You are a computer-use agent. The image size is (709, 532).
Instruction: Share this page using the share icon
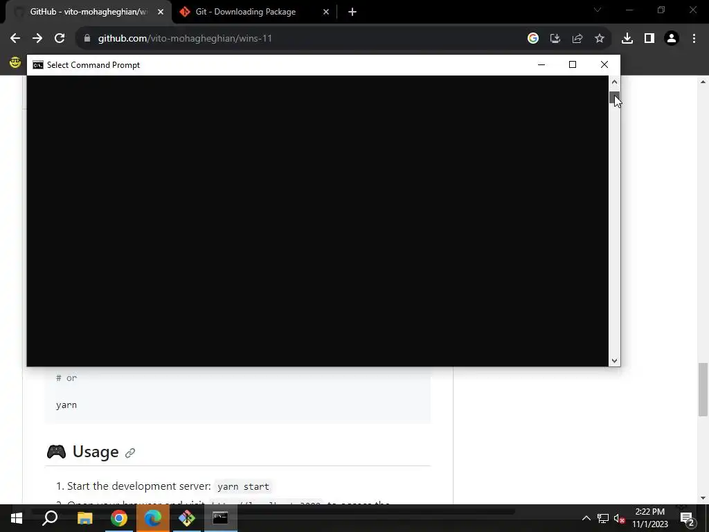coord(577,39)
